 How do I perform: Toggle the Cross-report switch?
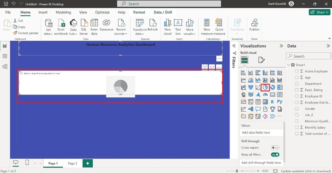[x=275, y=148]
